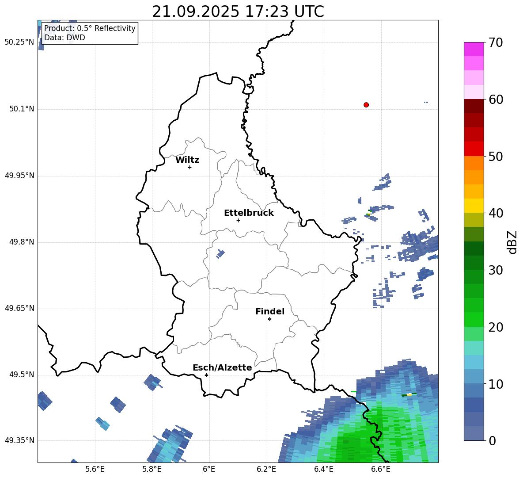
Task: Click the 6°E longitude tick label
Action: point(209,469)
